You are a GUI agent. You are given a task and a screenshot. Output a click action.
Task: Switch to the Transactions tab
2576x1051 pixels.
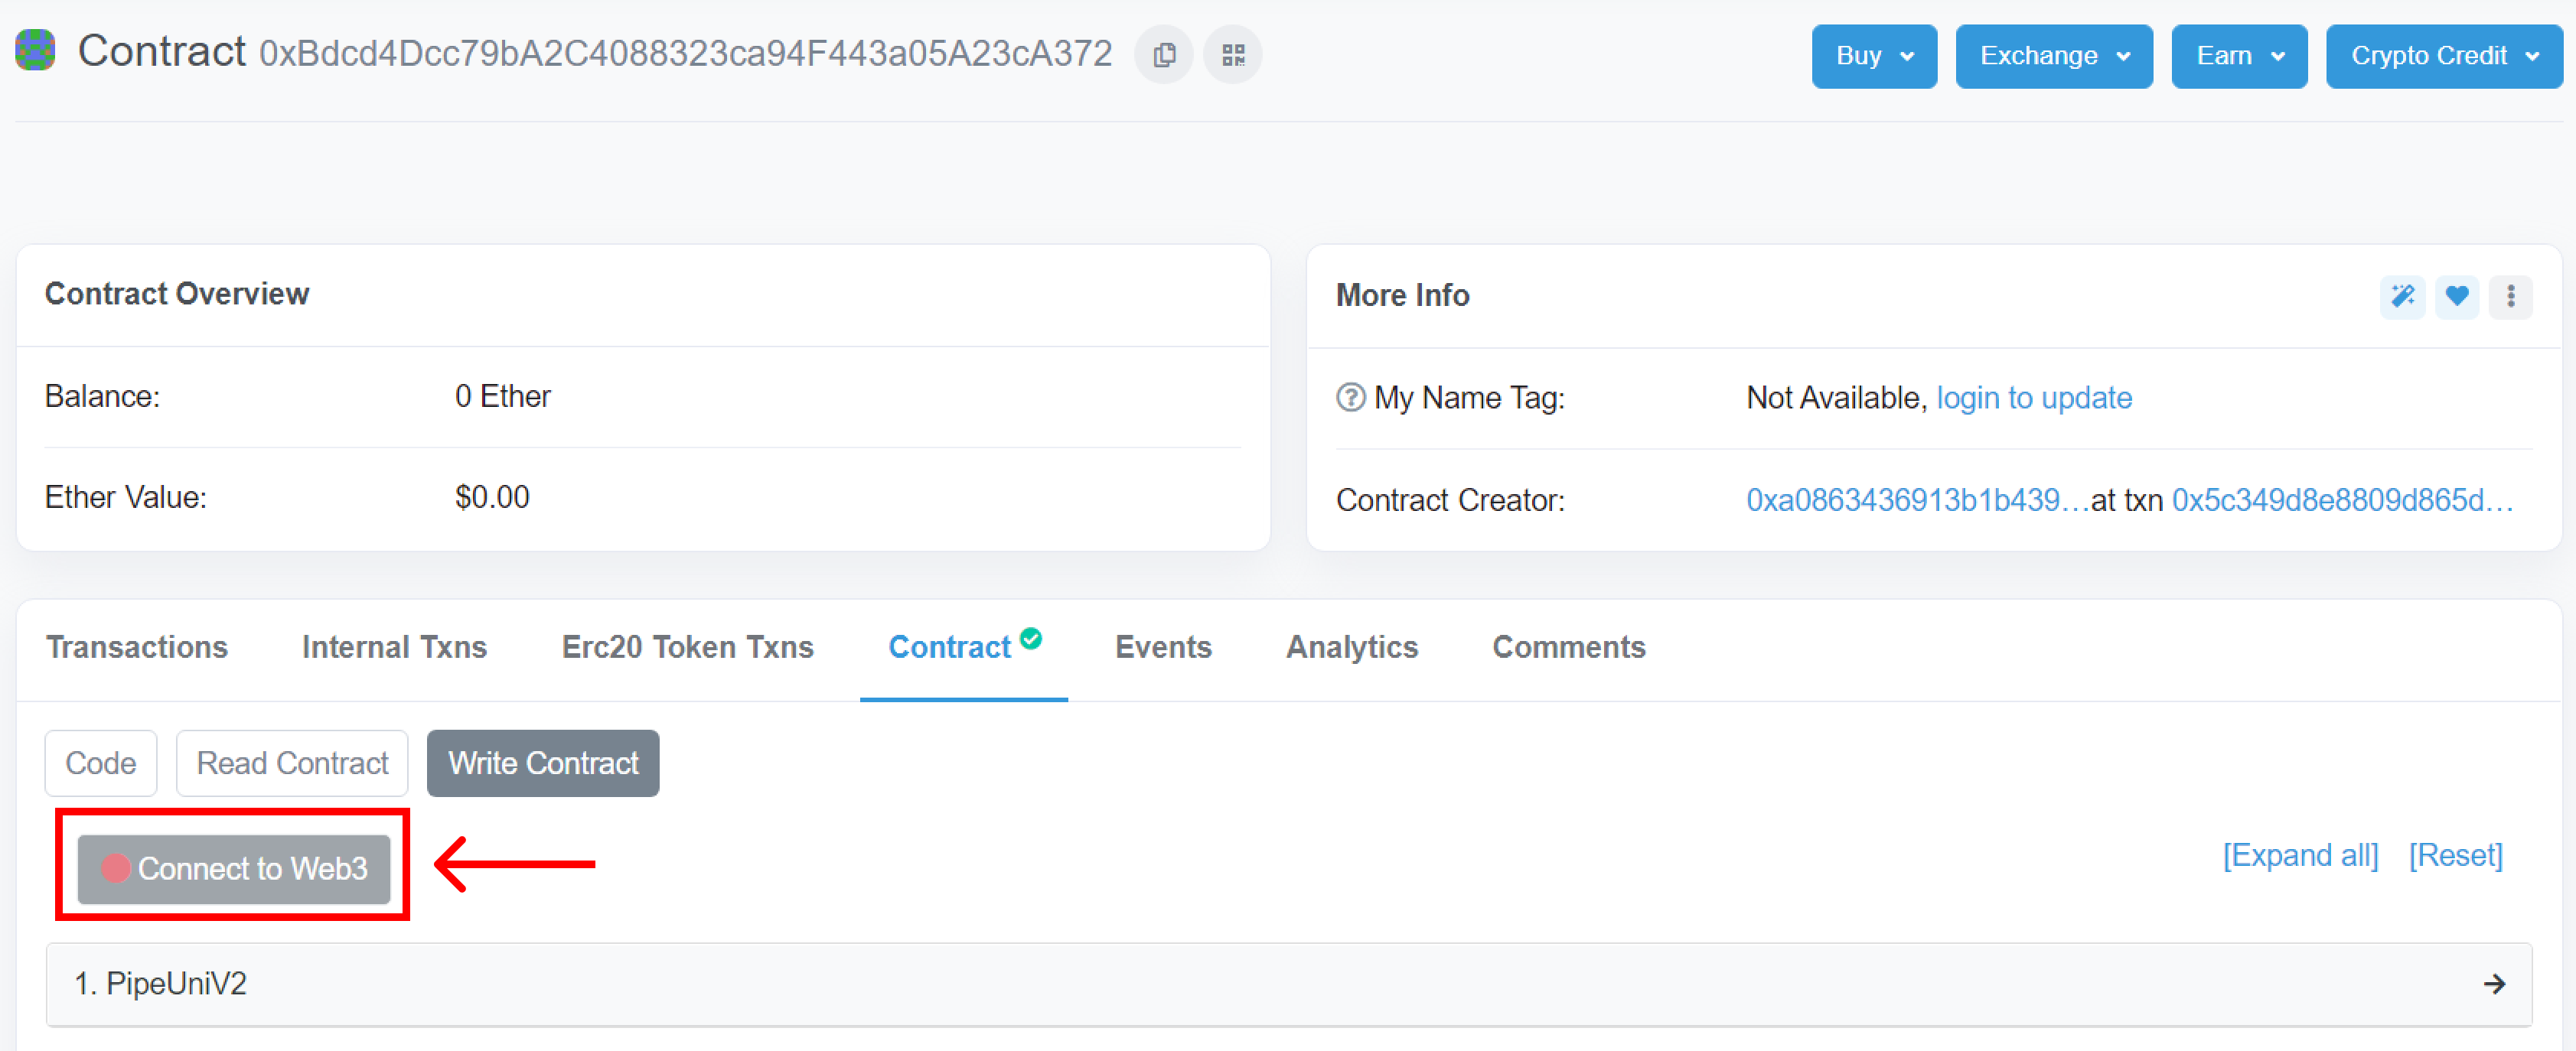137,647
